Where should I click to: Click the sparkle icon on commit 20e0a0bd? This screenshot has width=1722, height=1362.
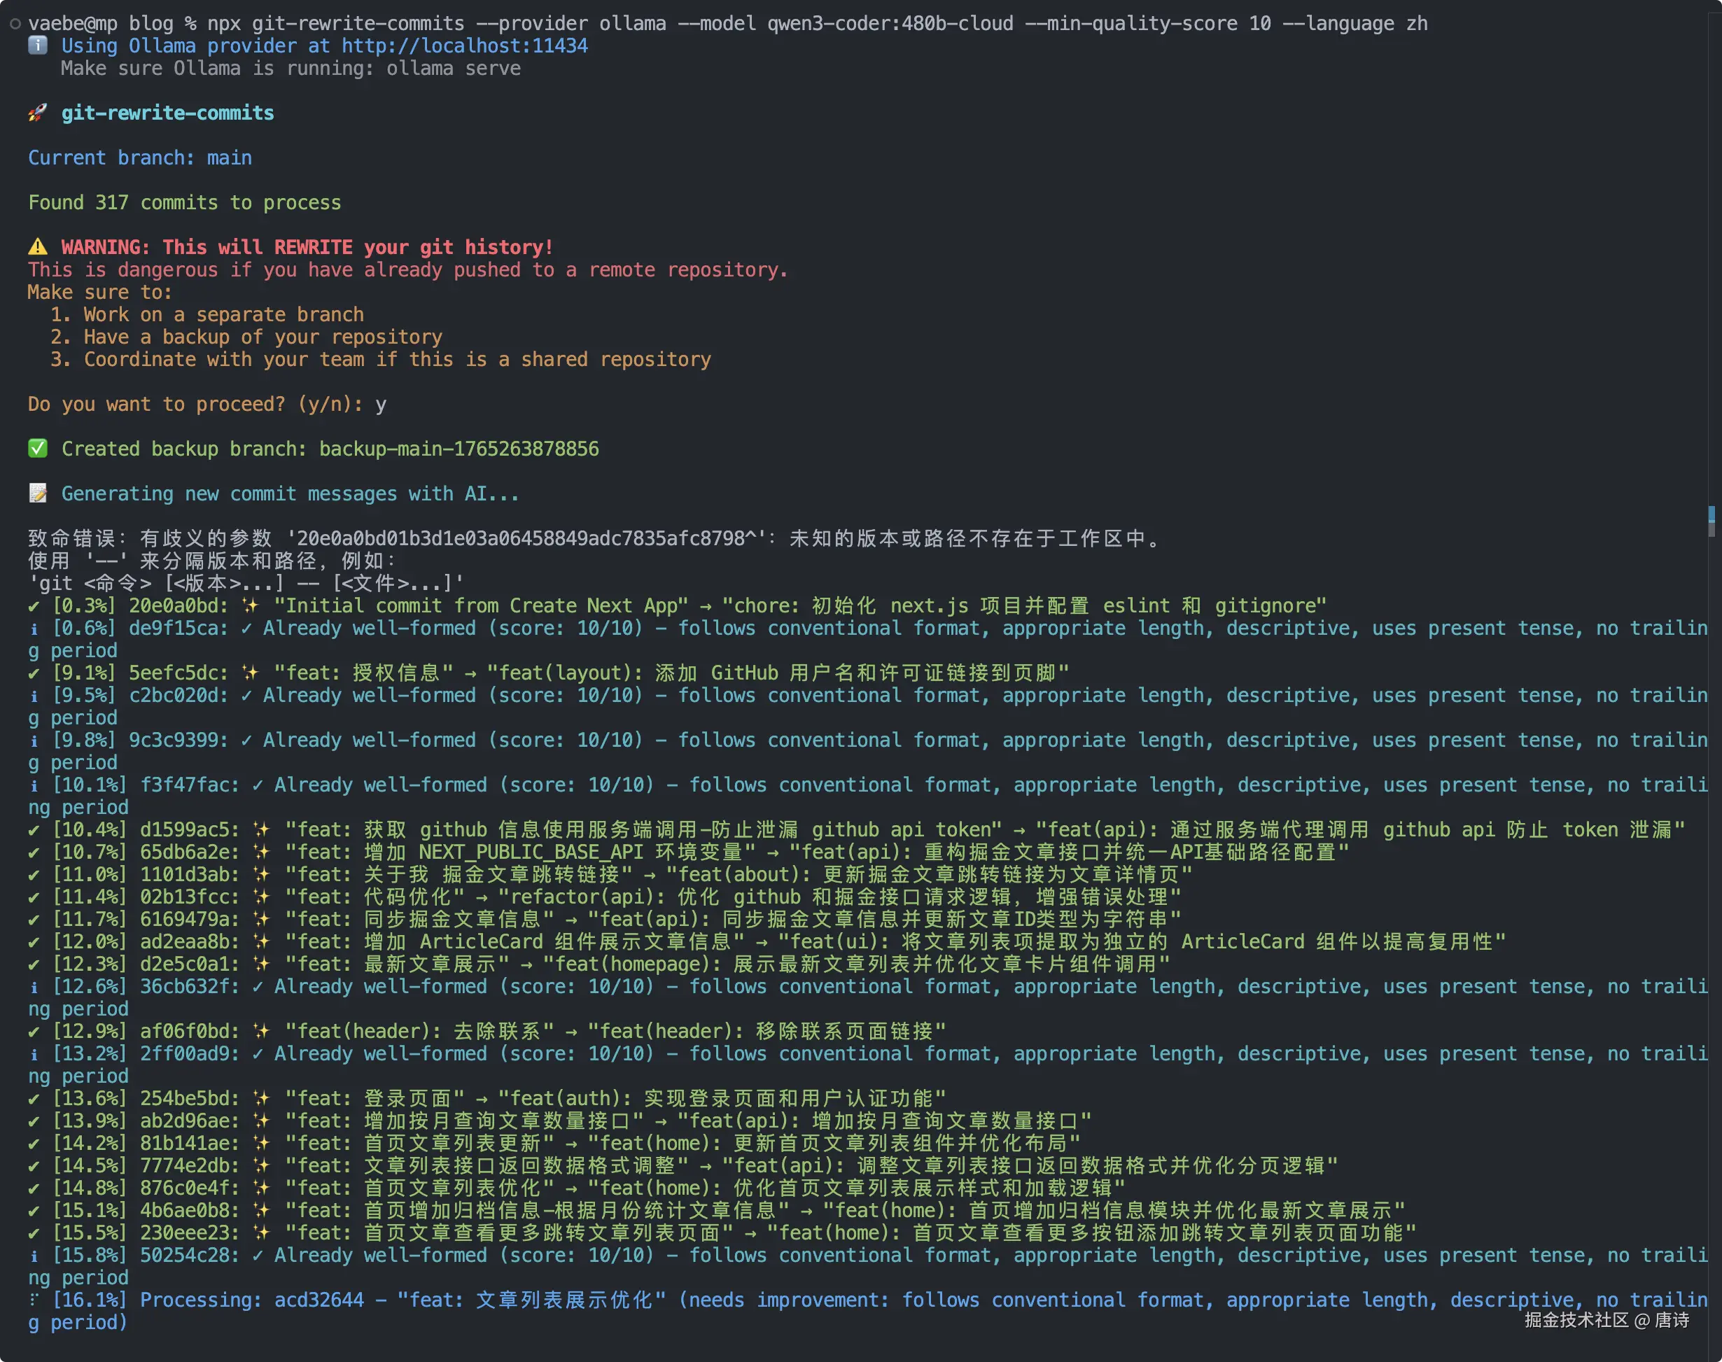[x=251, y=606]
